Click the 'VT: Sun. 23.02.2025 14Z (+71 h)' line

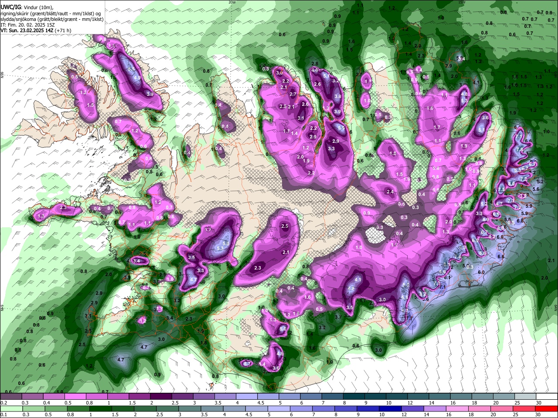coord(36,30)
